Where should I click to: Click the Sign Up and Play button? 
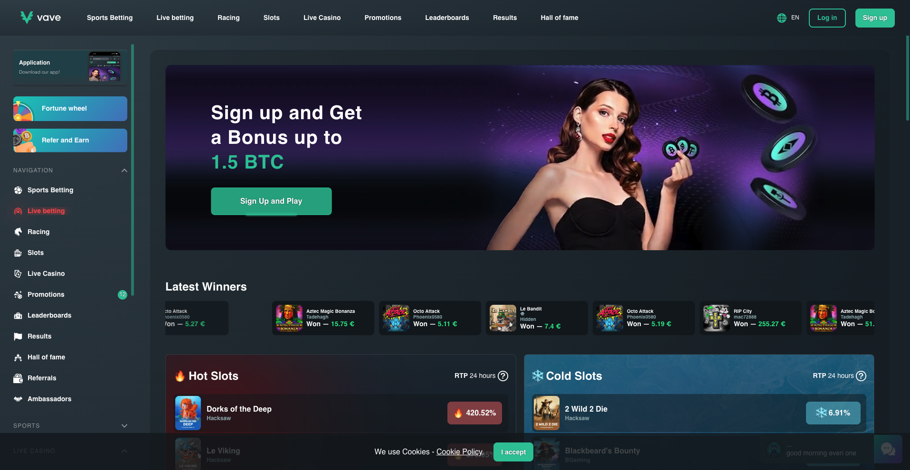point(271,201)
